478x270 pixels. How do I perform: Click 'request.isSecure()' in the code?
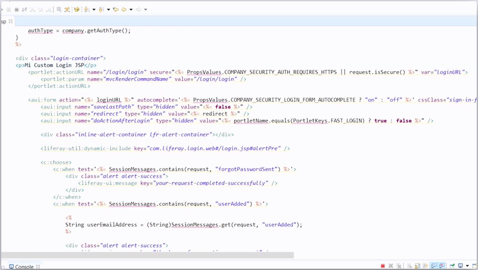coord(377,72)
